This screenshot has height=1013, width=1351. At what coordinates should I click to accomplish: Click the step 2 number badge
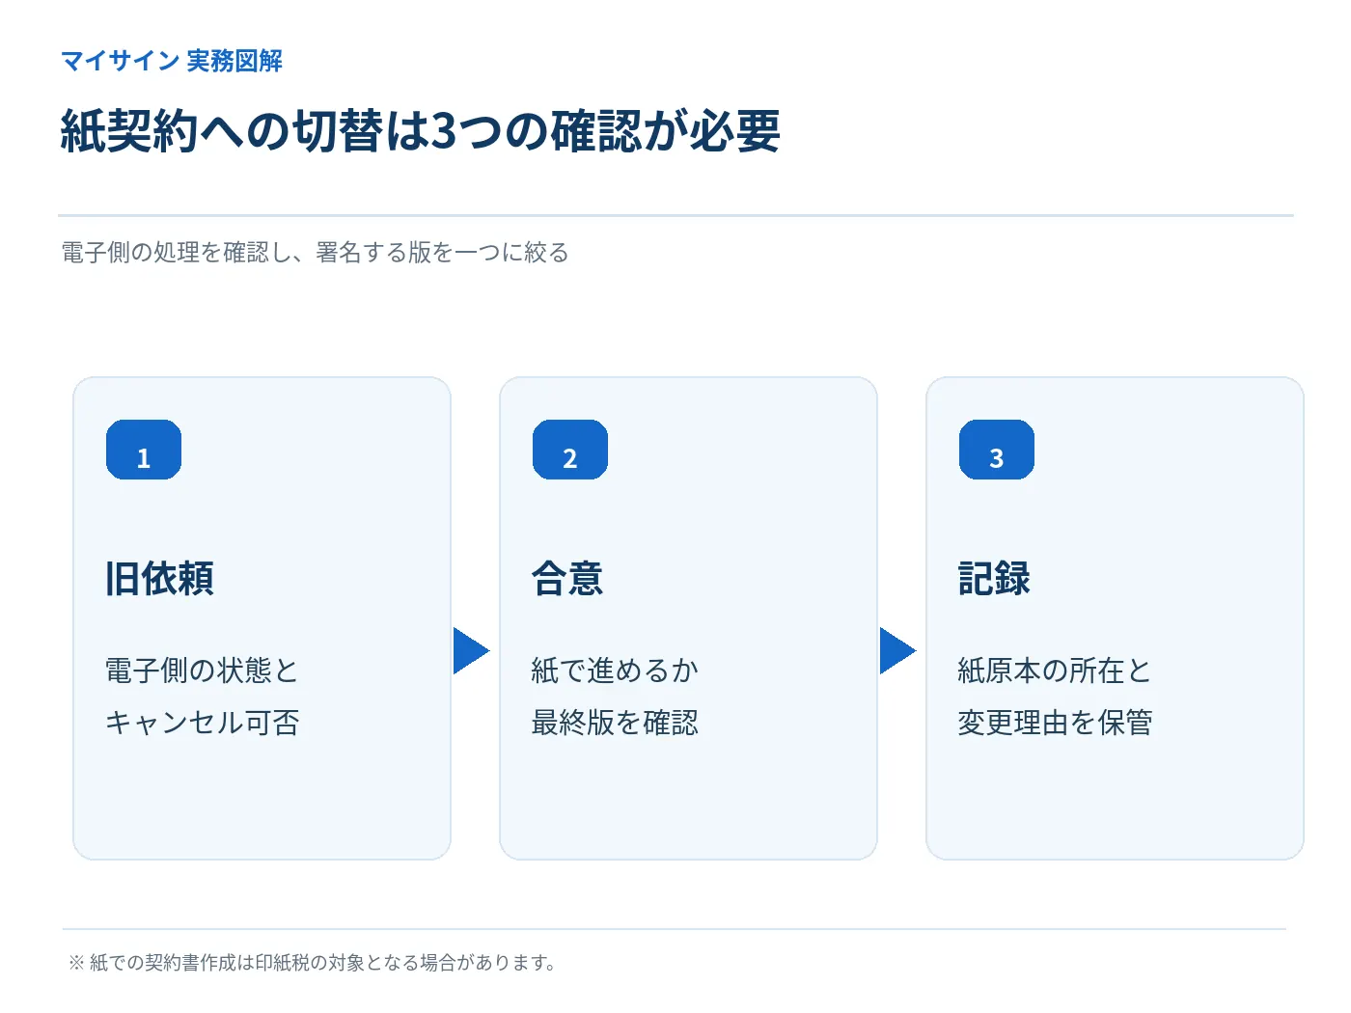570,450
